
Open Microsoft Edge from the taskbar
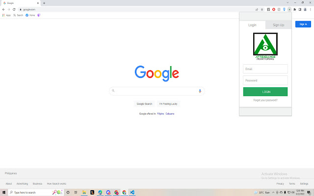point(100,193)
